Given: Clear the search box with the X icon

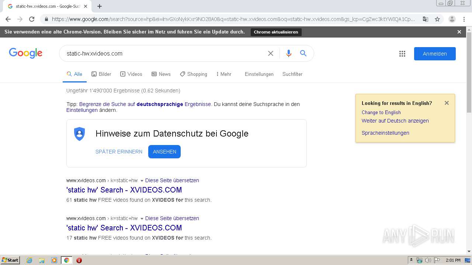Looking at the screenshot, I should click(271, 53).
